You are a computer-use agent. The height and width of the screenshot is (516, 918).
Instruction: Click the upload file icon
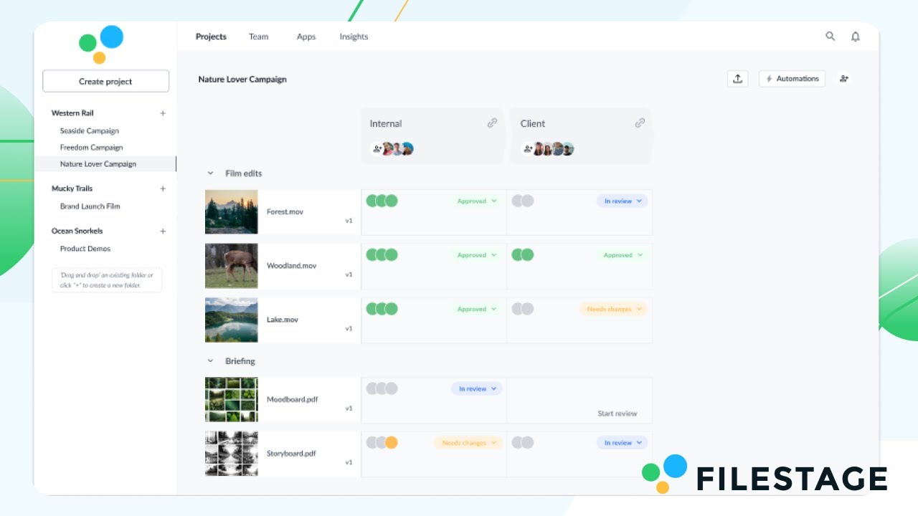click(737, 79)
